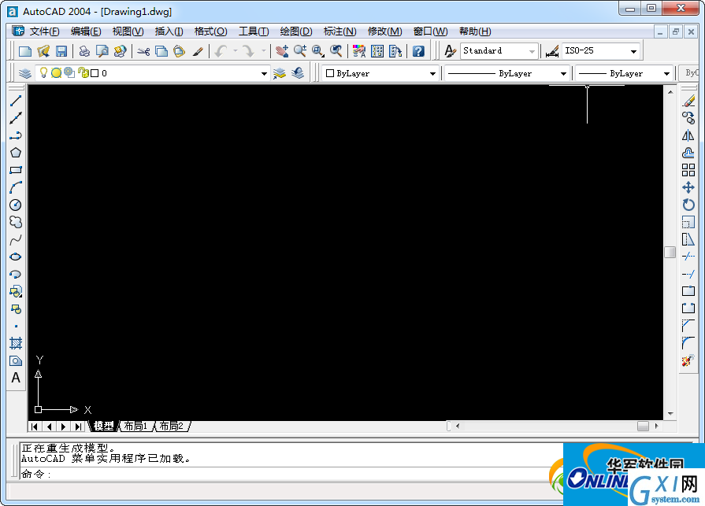Select the Copy Object modify tool

click(x=688, y=118)
